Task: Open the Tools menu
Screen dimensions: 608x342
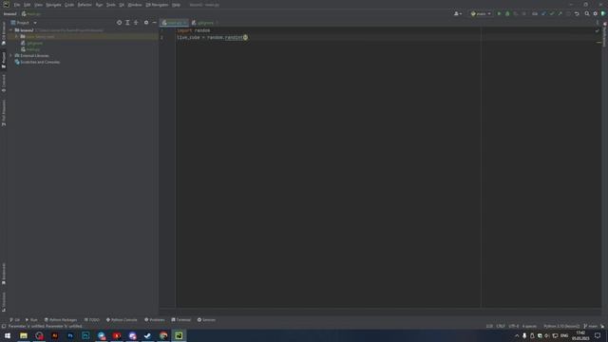Action: tap(111, 5)
